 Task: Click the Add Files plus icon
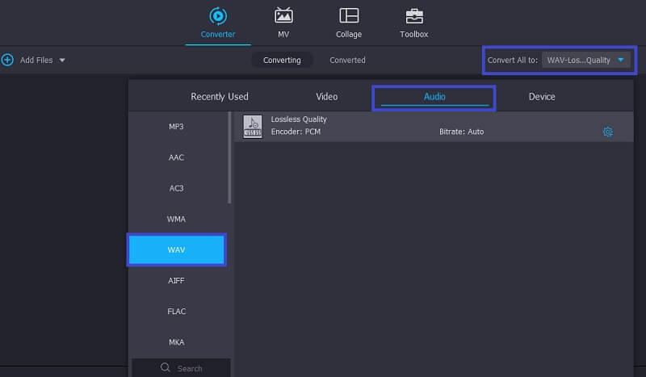click(8, 60)
